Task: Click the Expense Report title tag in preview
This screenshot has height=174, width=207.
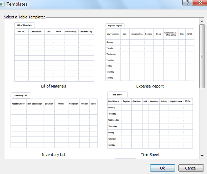Action: (115, 26)
